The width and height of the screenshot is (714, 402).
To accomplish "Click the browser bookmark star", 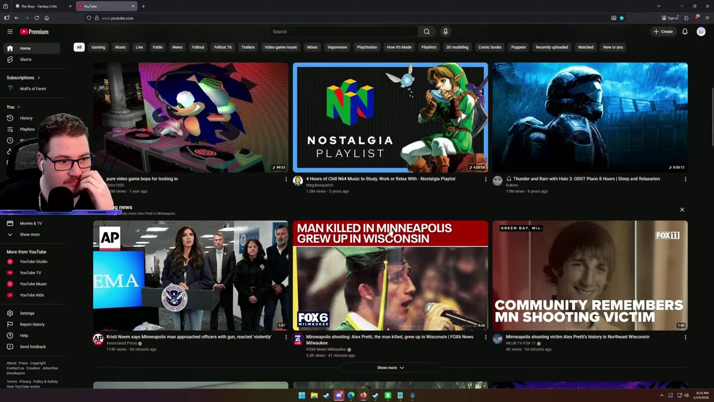I will point(621,18).
